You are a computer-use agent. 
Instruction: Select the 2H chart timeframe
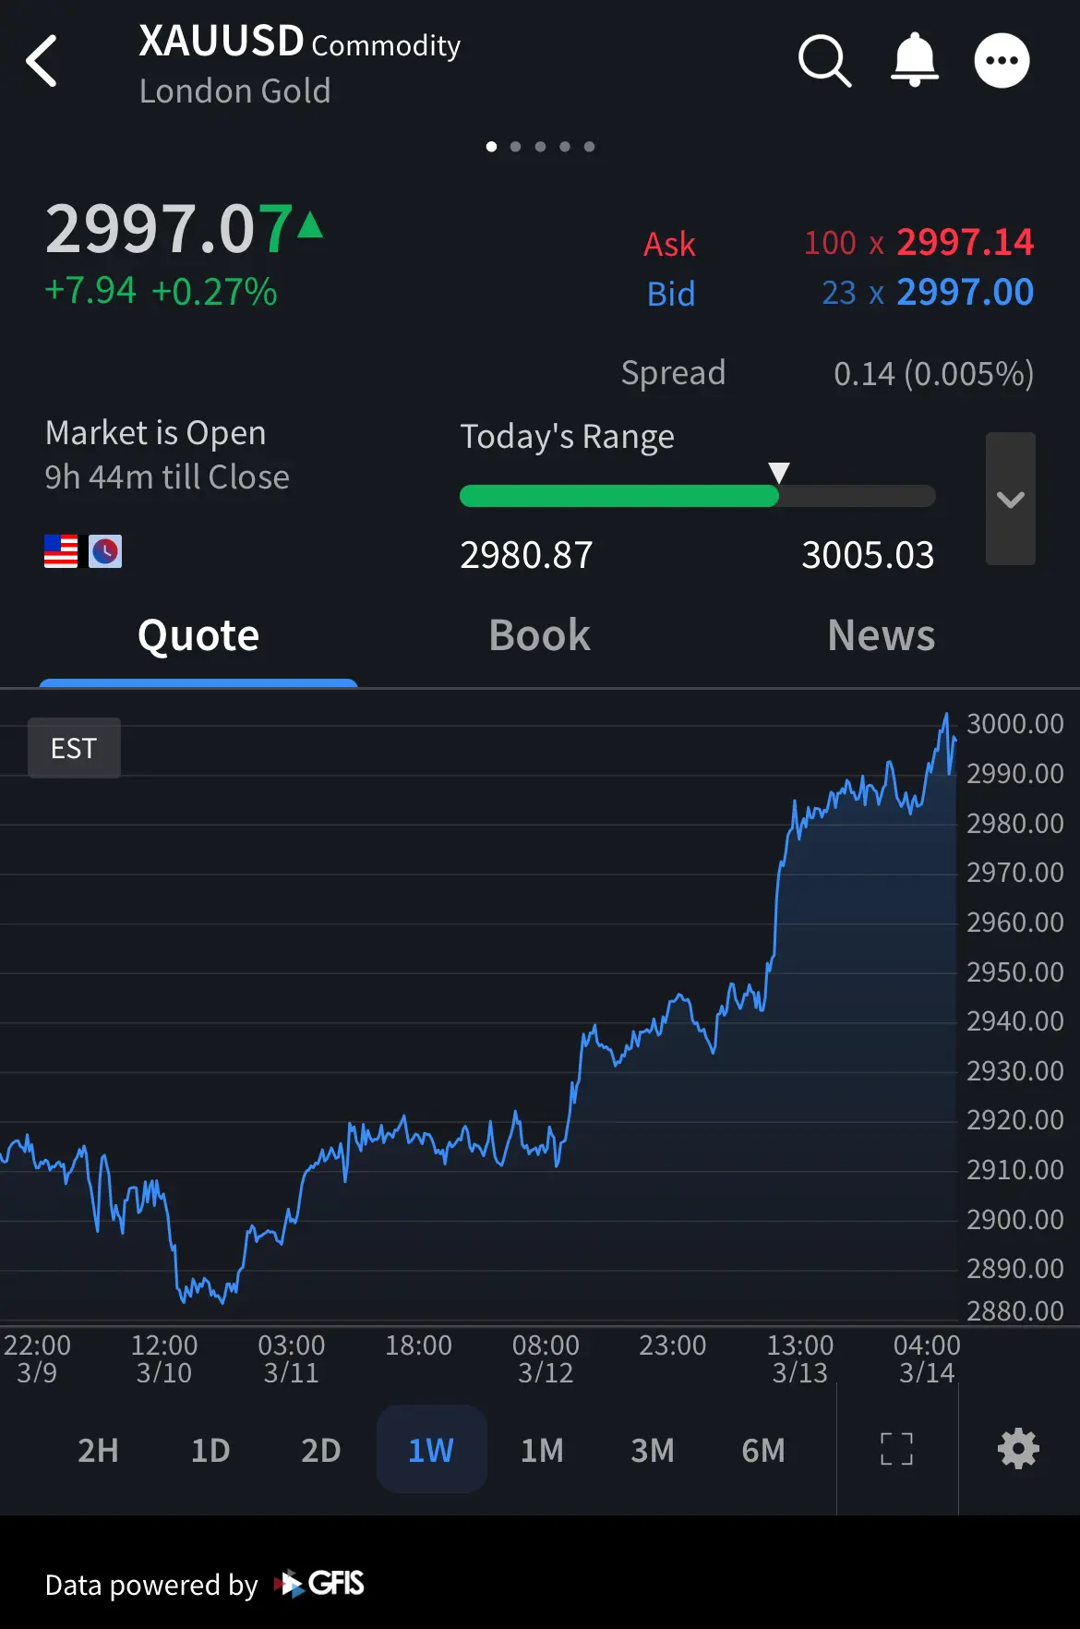pyautogui.click(x=98, y=1450)
